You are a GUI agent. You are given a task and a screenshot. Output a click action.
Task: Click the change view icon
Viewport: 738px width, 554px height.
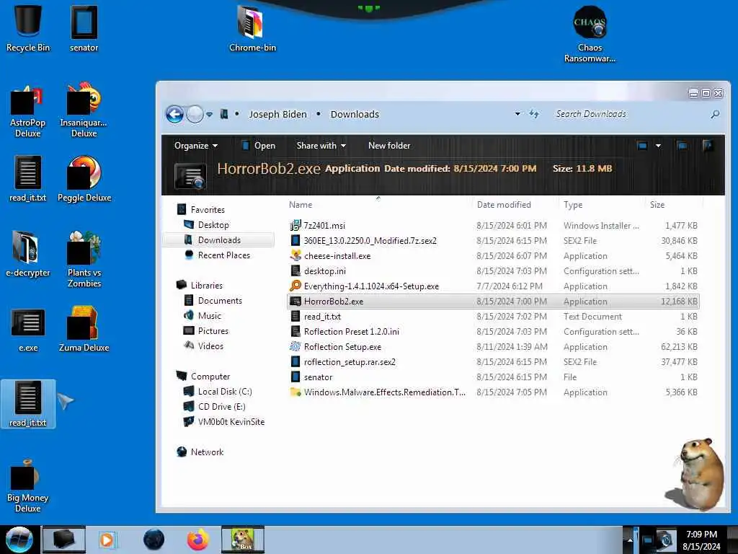coord(642,146)
